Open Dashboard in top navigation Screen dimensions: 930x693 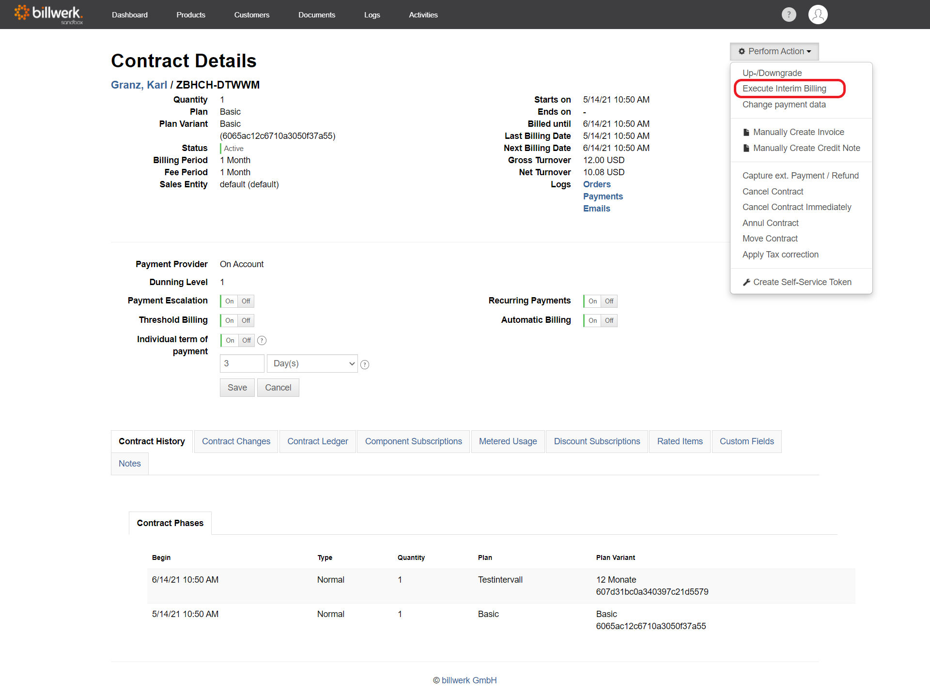(130, 15)
